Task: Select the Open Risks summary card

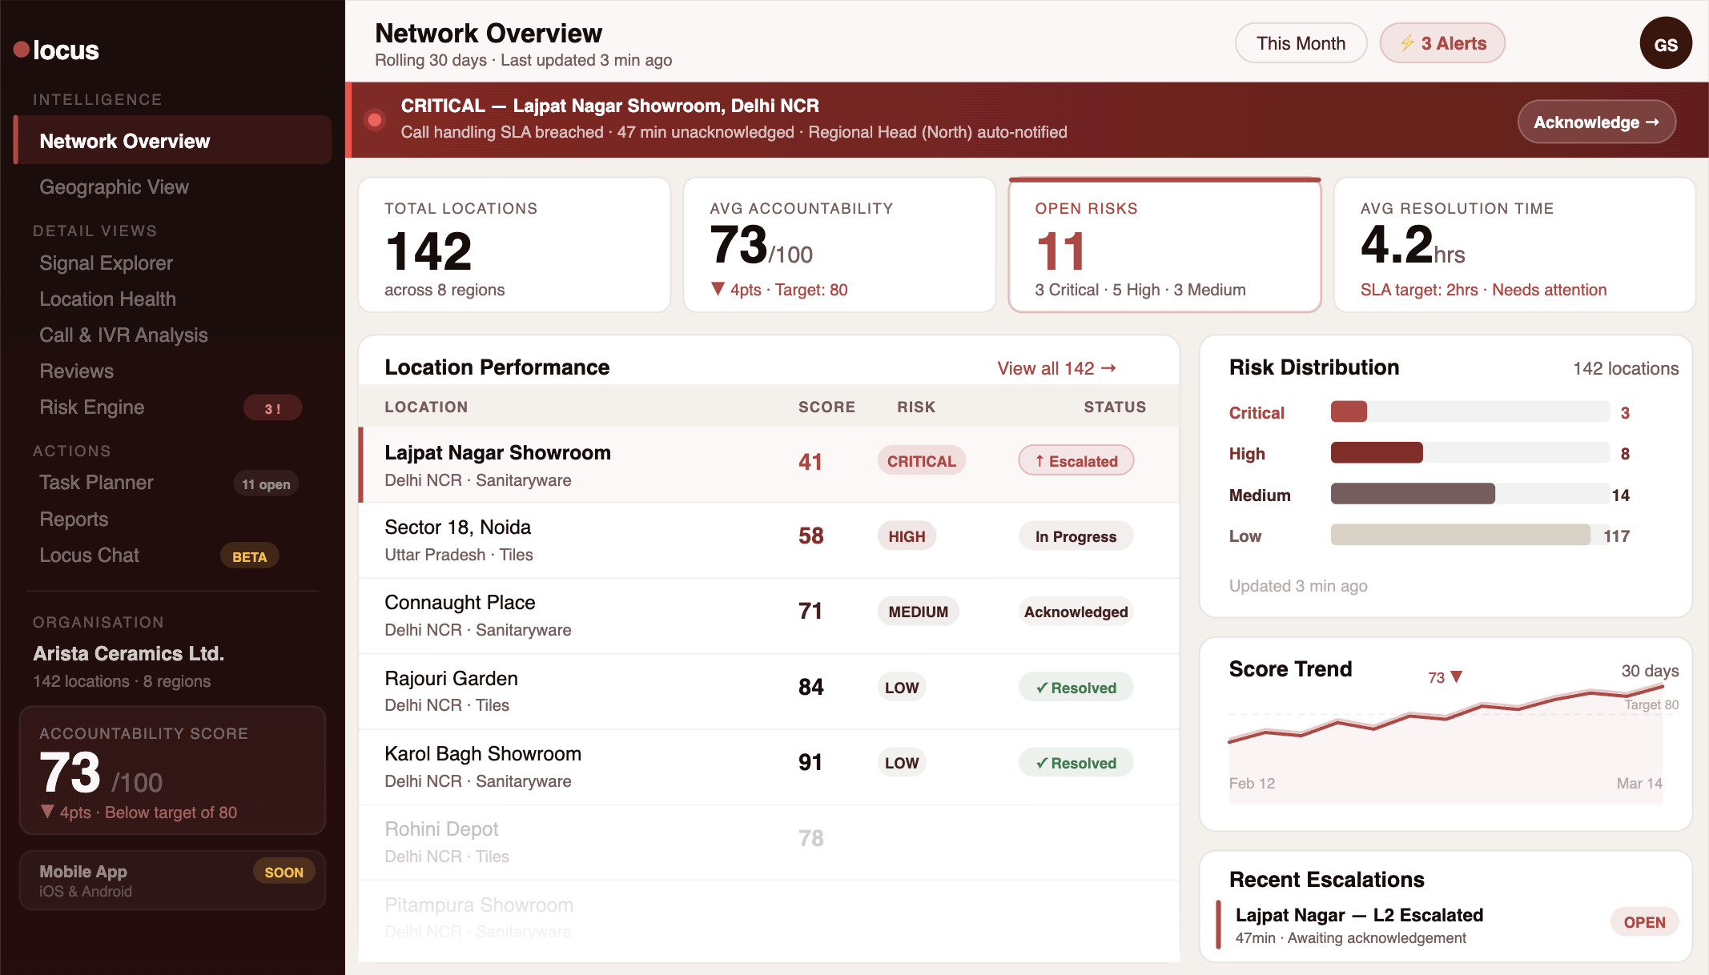Action: [x=1164, y=245]
